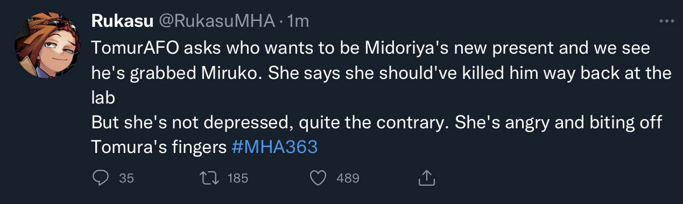
Task: Open the three-dot more options menu
Action: (666, 21)
